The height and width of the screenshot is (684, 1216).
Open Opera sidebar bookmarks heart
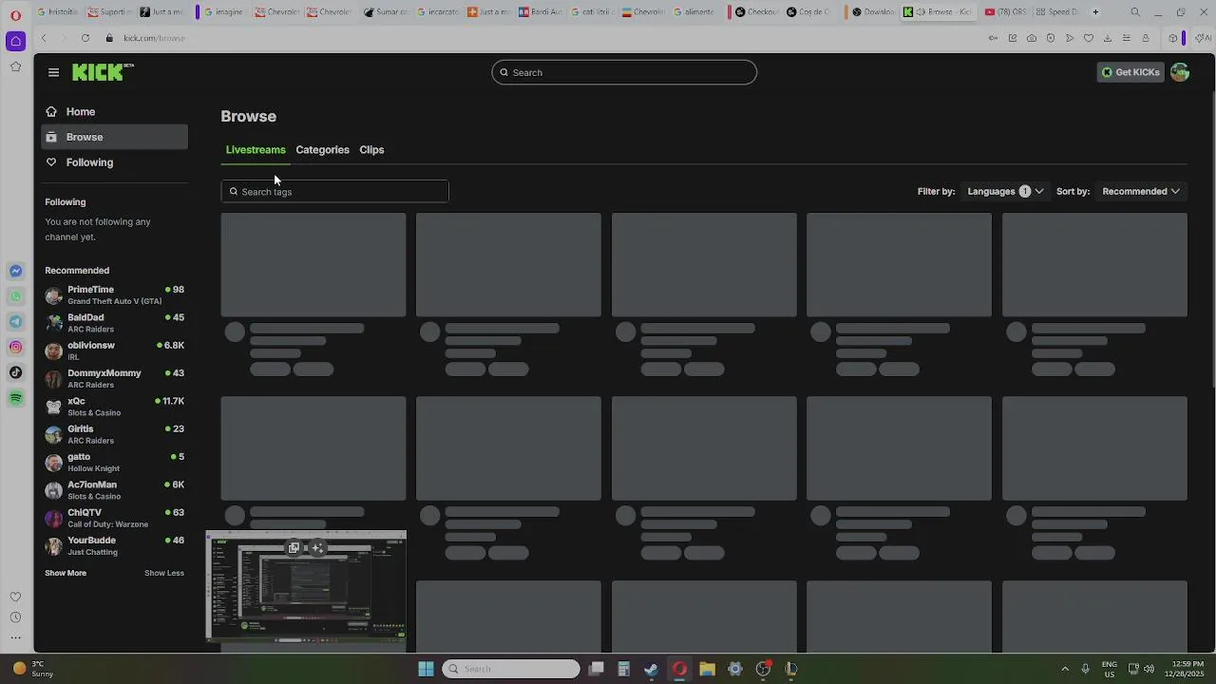tap(15, 597)
